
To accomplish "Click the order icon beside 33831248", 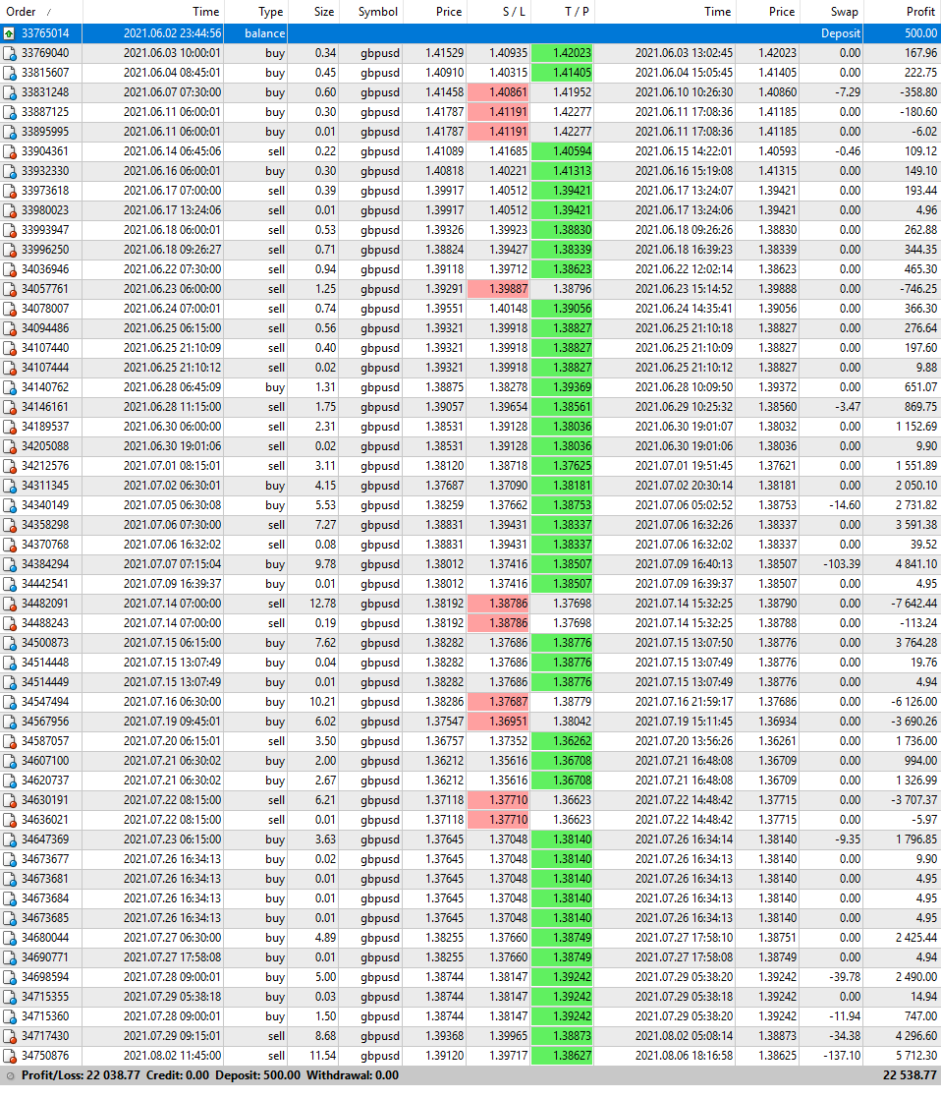I will pos(9,92).
